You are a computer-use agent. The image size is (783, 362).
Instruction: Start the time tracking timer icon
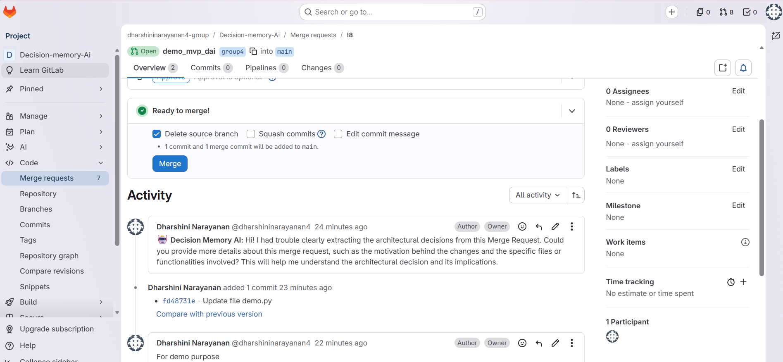pos(731,282)
